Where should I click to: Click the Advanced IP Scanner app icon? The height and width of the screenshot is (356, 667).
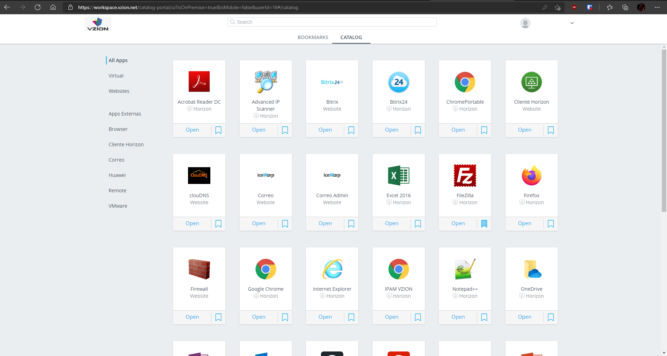266,82
